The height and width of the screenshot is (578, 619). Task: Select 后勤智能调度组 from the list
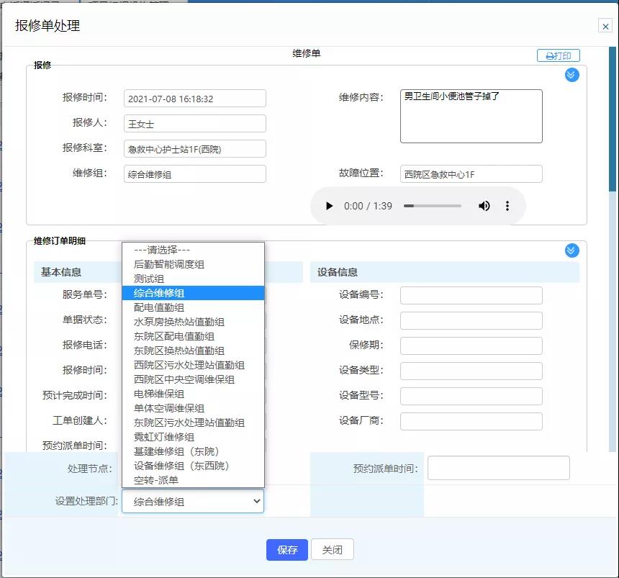169,264
